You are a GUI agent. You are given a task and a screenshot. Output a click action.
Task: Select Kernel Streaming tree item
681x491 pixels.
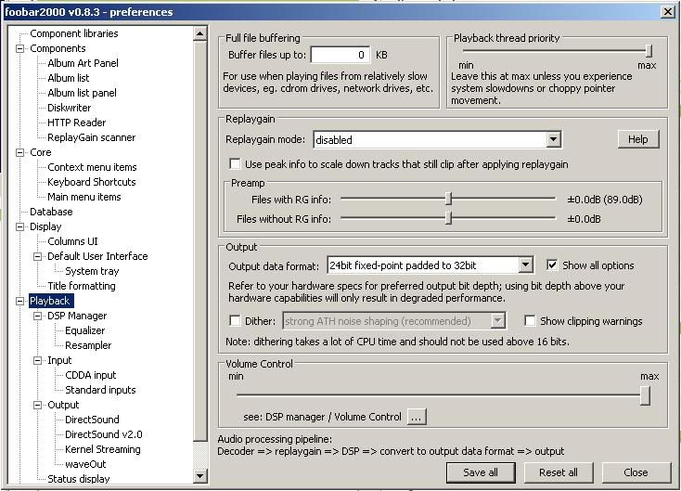(103, 450)
